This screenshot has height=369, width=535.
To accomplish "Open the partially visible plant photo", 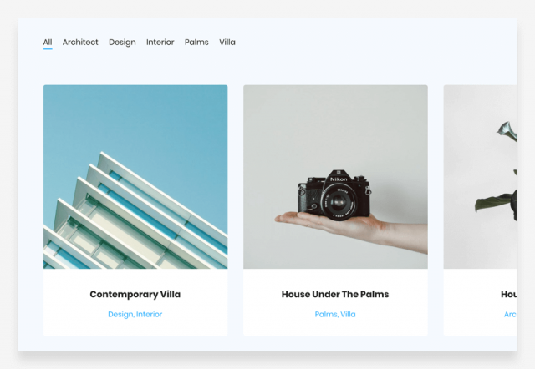I will (x=480, y=177).
